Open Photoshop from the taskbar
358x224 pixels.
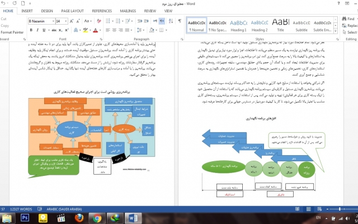point(25,218)
